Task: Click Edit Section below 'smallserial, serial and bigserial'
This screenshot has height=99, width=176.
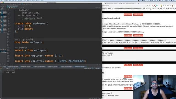Action: pos(128,89)
